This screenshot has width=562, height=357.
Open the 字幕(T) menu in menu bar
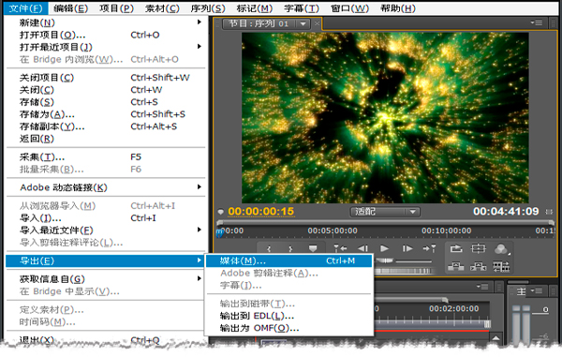coord(301,7)
